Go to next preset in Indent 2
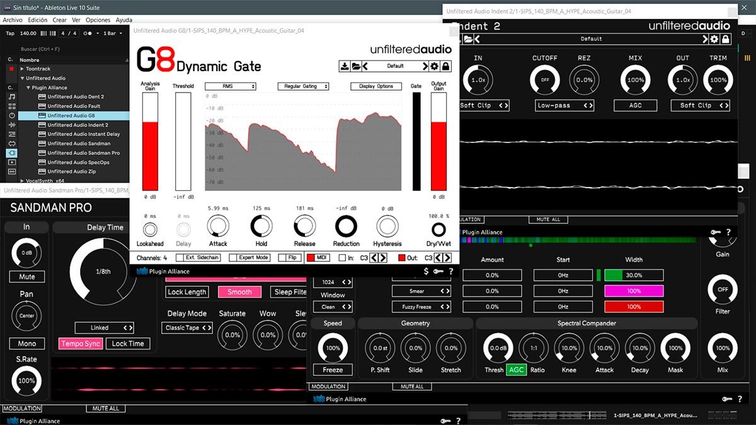This screenshot has height=425, width=756. click(706, 39)
